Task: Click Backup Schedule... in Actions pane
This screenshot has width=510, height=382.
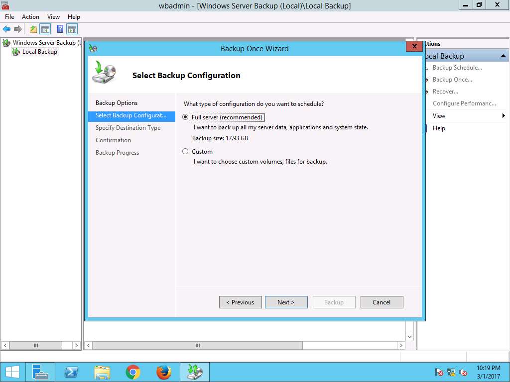Action: [x=457, y=68]
